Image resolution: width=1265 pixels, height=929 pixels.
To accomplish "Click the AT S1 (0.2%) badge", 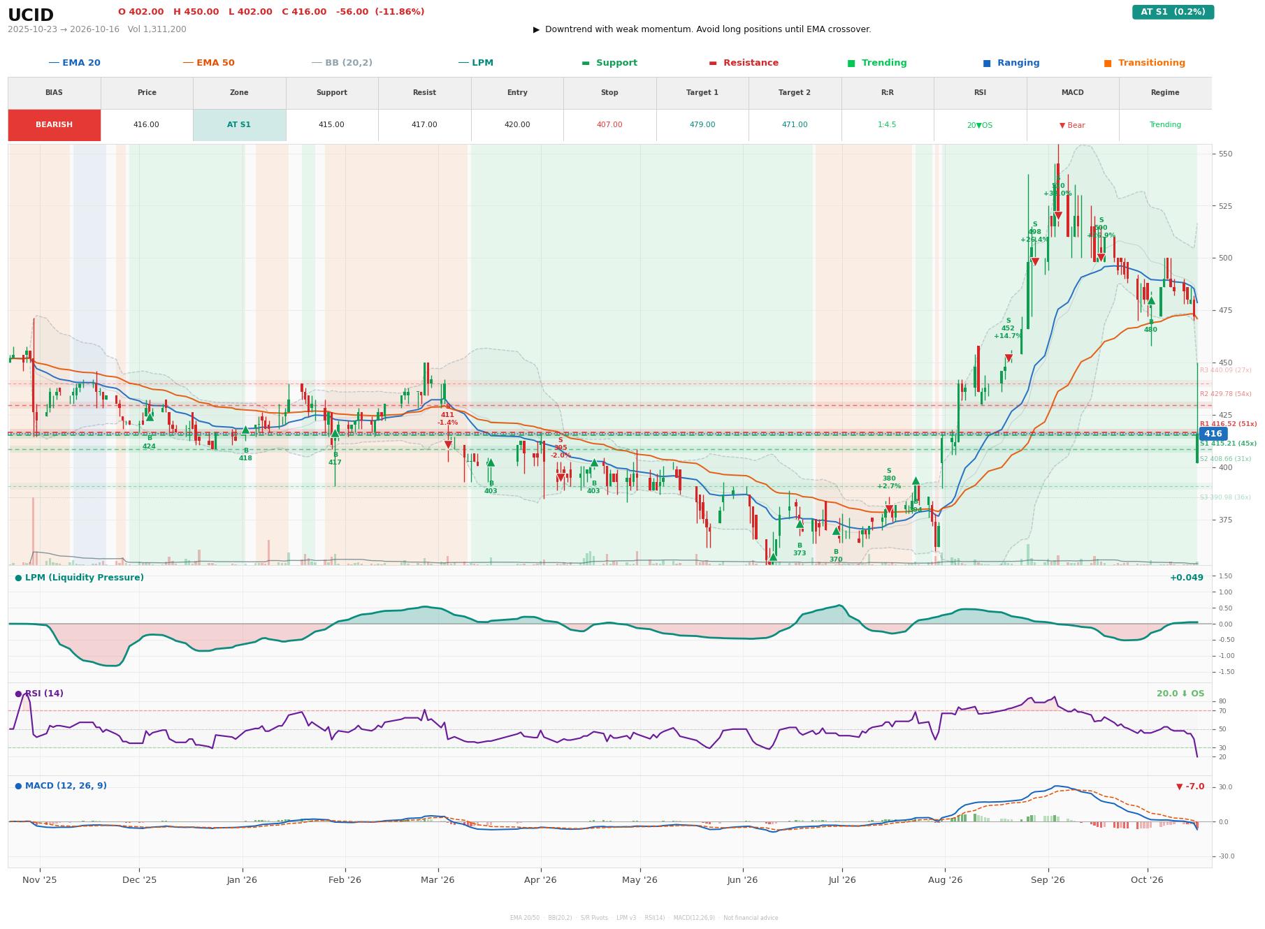I will coord(1173,12).
